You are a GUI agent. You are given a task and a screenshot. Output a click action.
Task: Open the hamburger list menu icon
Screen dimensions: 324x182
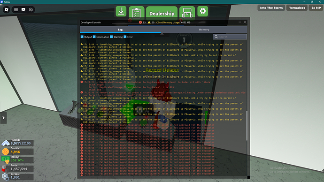[16, 10]
